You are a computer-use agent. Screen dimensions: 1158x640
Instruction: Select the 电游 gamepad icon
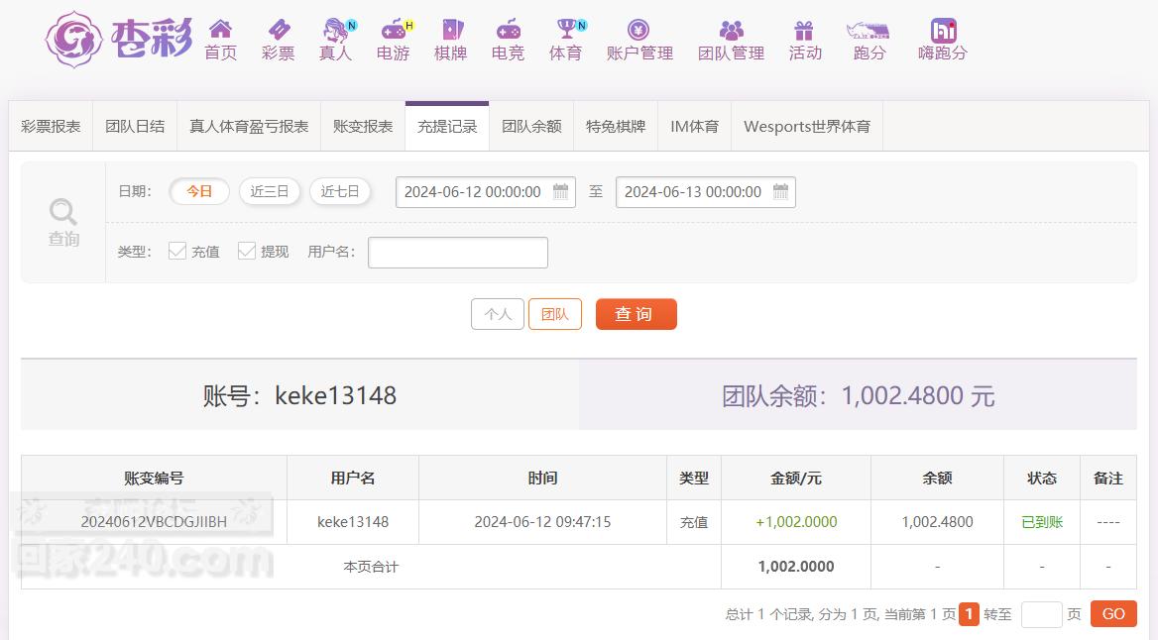(394, 30)
